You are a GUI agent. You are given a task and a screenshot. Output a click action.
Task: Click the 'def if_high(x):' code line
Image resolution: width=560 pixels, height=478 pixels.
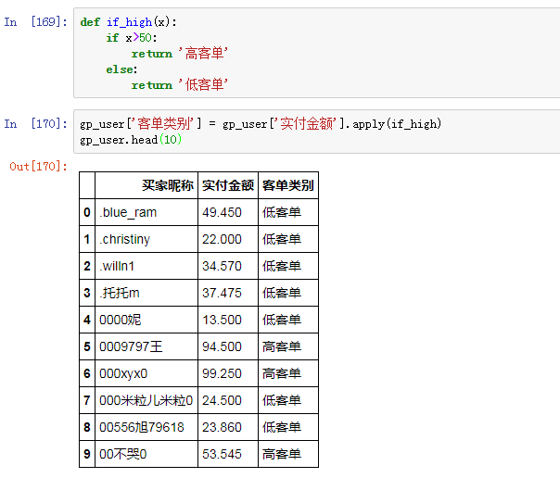tap(128, 22)
